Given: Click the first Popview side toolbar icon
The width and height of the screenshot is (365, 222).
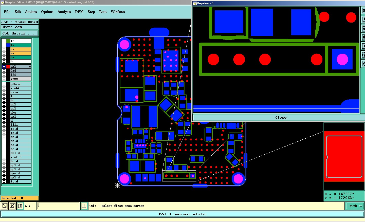Looking at the screenshot, I should [363, 11].
